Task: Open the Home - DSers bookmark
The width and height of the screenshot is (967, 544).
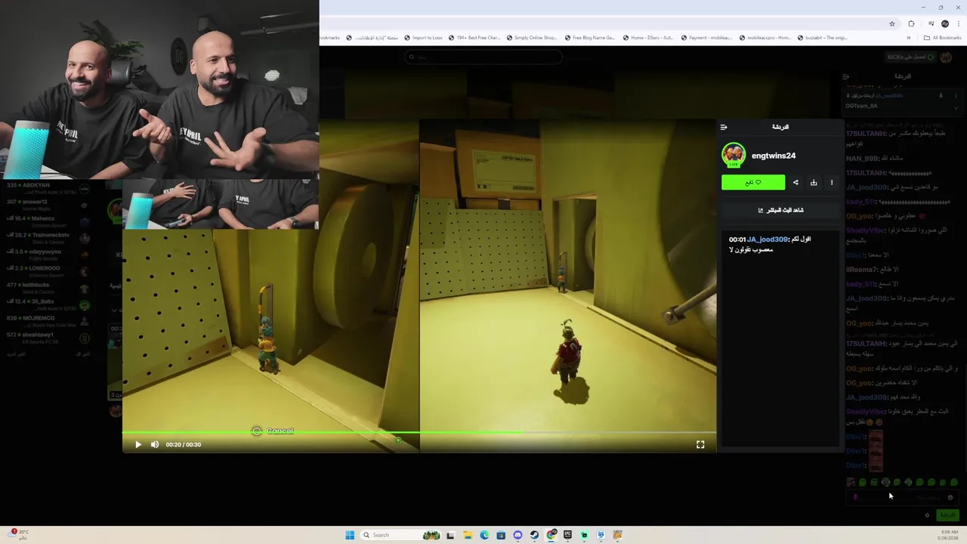Action: coord(647,38)
